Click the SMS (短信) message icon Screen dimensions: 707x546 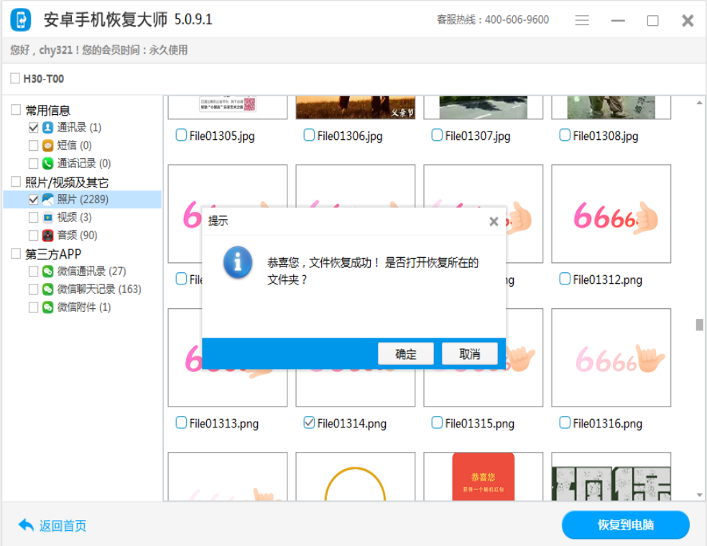48,146
